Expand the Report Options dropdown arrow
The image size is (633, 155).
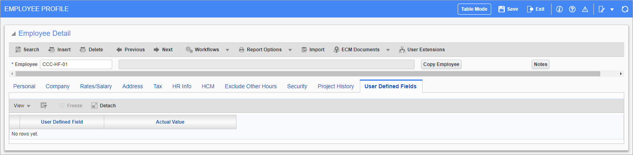click(290, 50)
